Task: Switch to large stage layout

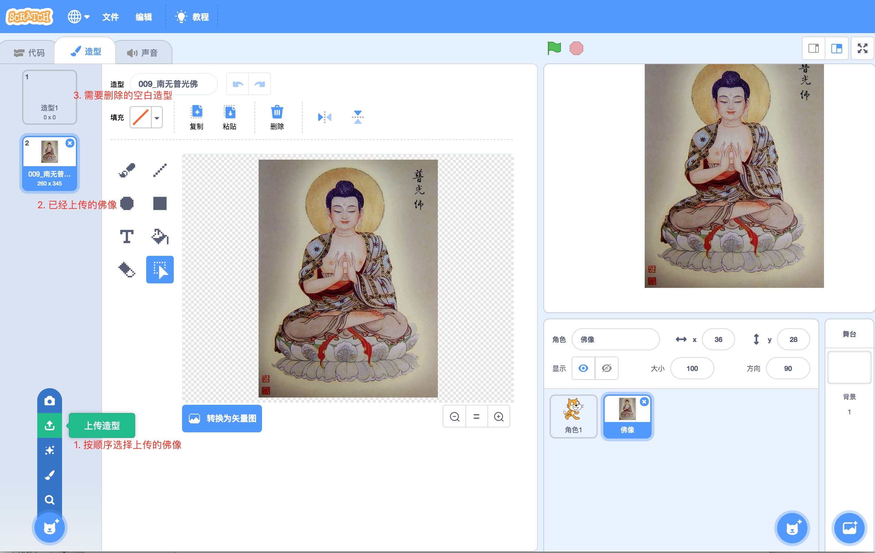Action: [836, 48]
